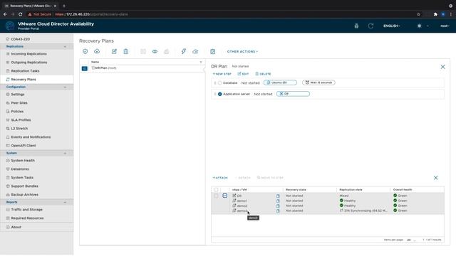Collapse the Reports sidebar section

click(x=65, y=202)
